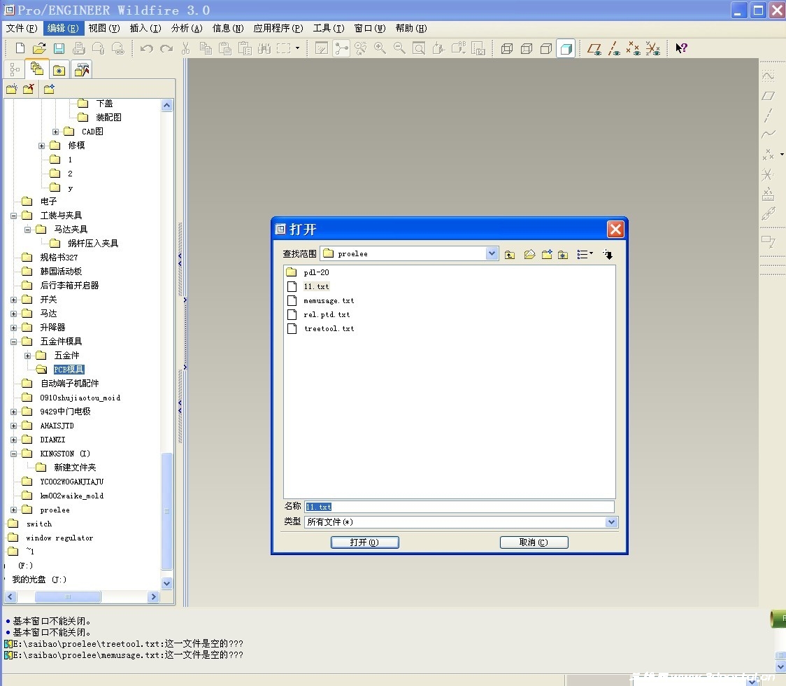Screen dimensions: 786x686
Task: Click the Find binoculars icon
Action: point(264,48)
